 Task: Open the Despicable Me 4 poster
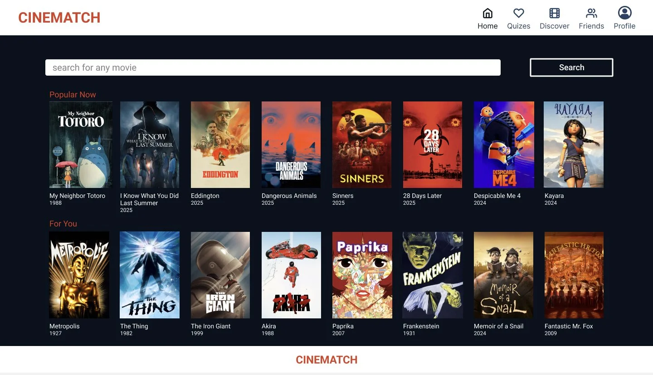tap(504, 145)
